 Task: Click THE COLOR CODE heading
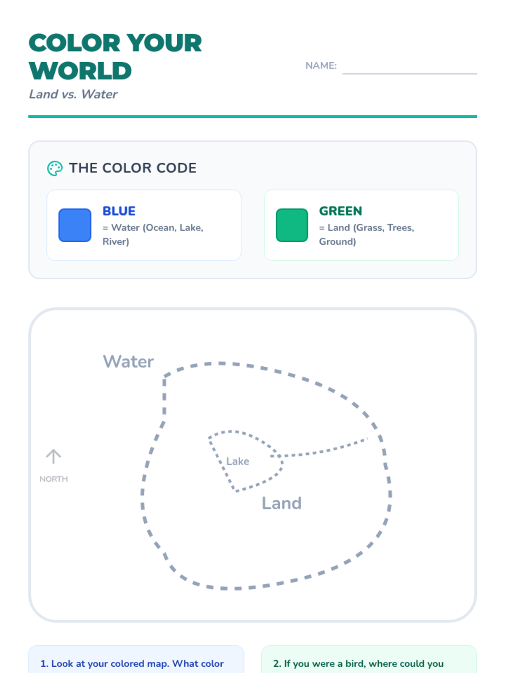pyautogui.click(x=133, y=168)
